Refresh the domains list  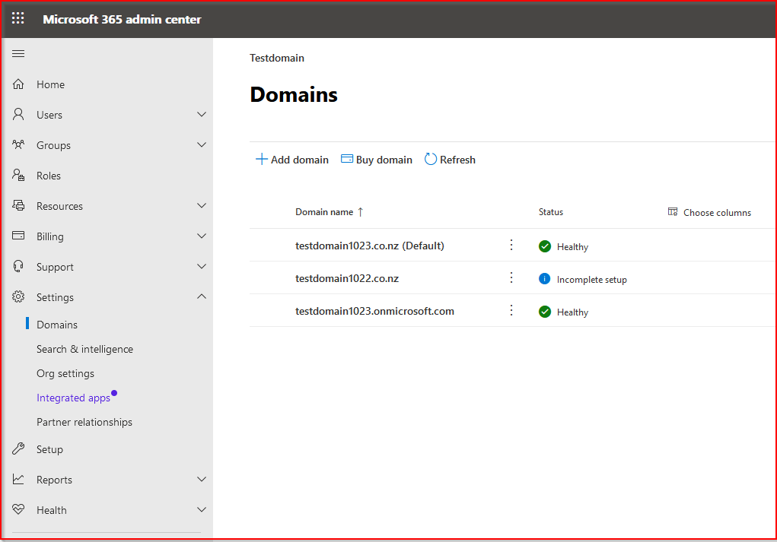coord(450,160)
